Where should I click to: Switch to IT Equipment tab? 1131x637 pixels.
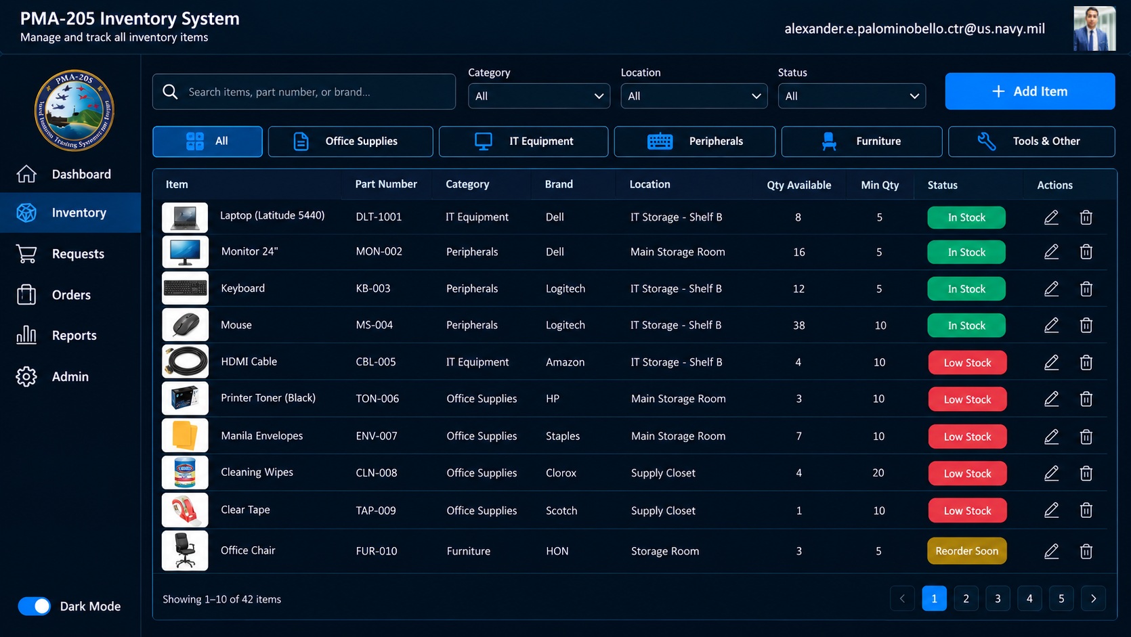pos(524,141)
